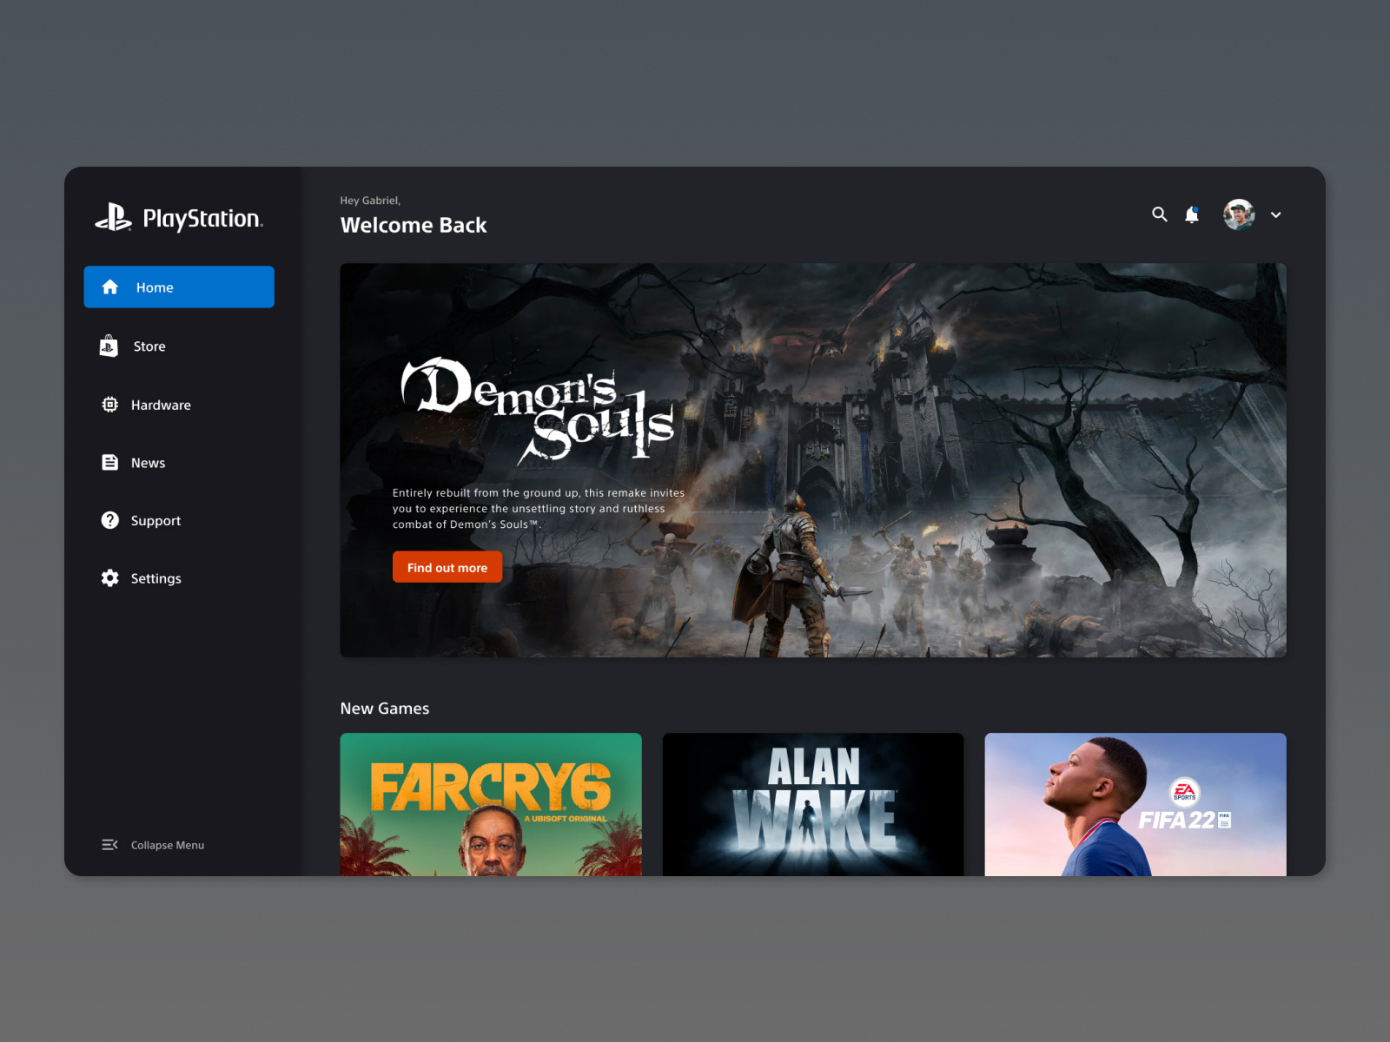This screenshot has height=1042, width=1390.
Task: Click the Collapse Menu label
Action: pyautogui.click(x=168, y=845)
